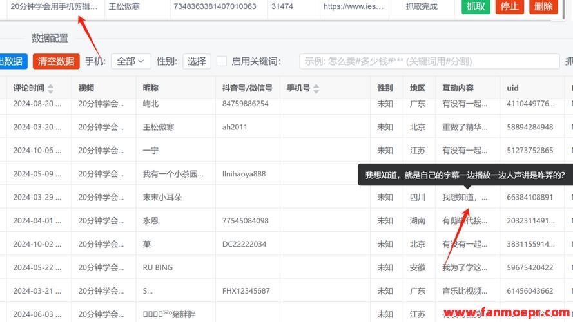Click the date cell 2024-06-03
Screen dimensions: 573x322
[37, 314]
